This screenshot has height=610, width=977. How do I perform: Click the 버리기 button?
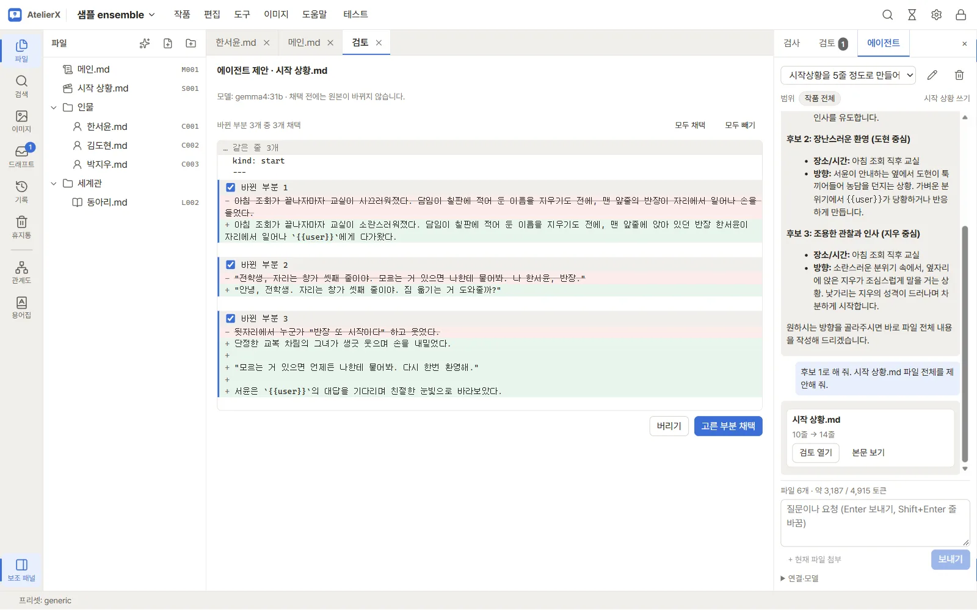(x=669, y=426)
